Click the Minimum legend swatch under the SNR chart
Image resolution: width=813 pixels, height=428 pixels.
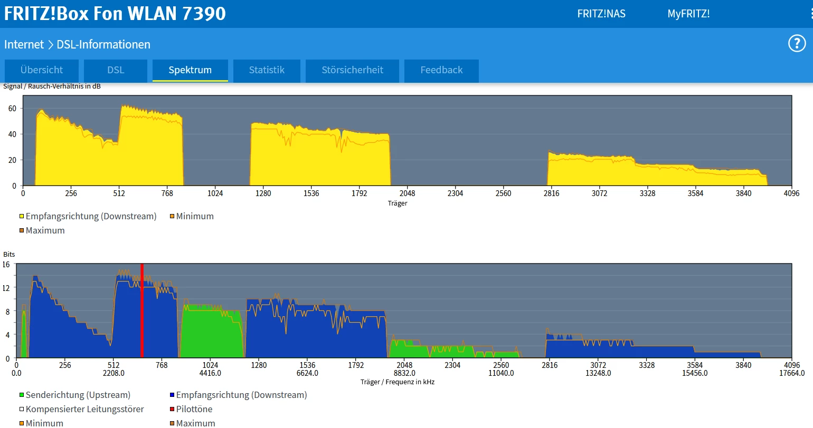(172, 216)
